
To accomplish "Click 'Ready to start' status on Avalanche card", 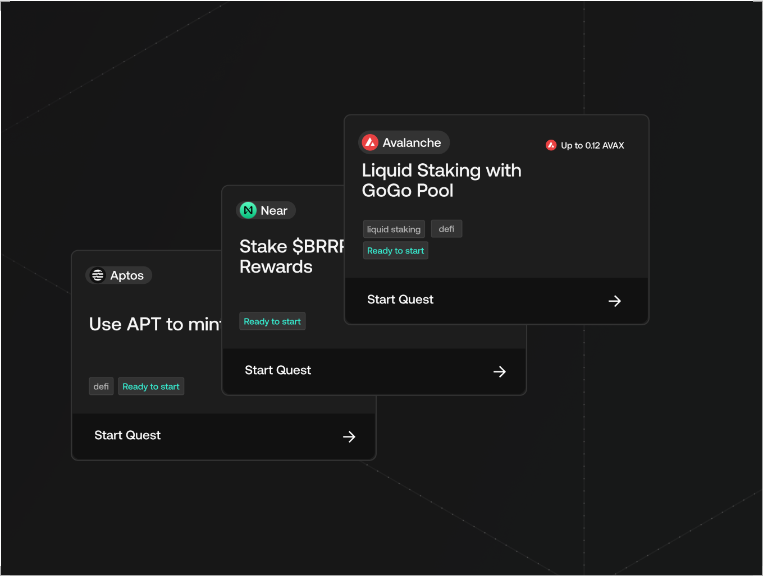I will click(395, 251).
